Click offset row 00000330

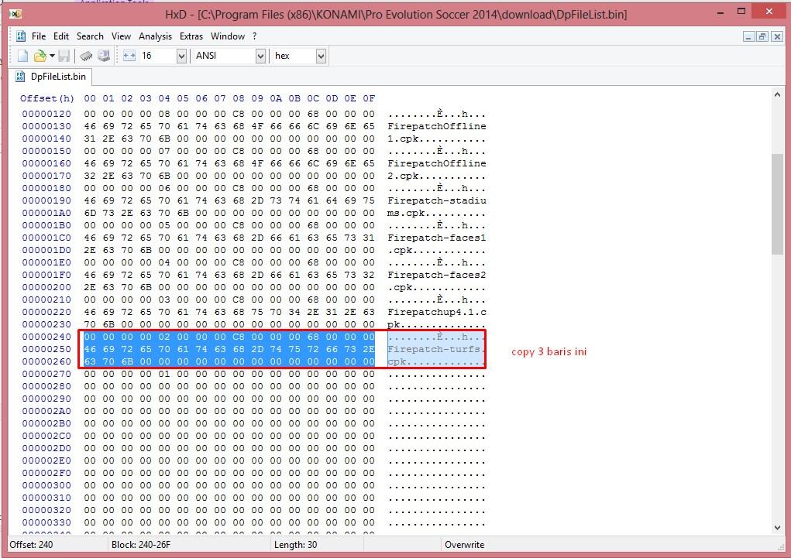point(46,522)
